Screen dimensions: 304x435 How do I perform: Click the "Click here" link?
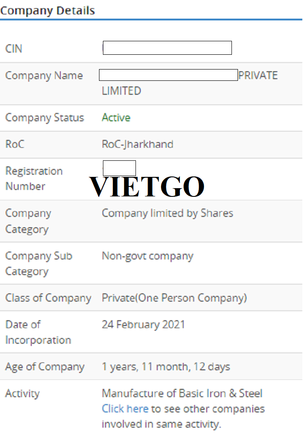pyautogui.click(x=125, y=409)
